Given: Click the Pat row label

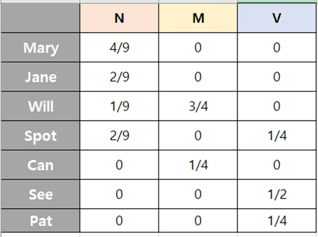Looking at the screenshot, I should (x=41, y=220).
